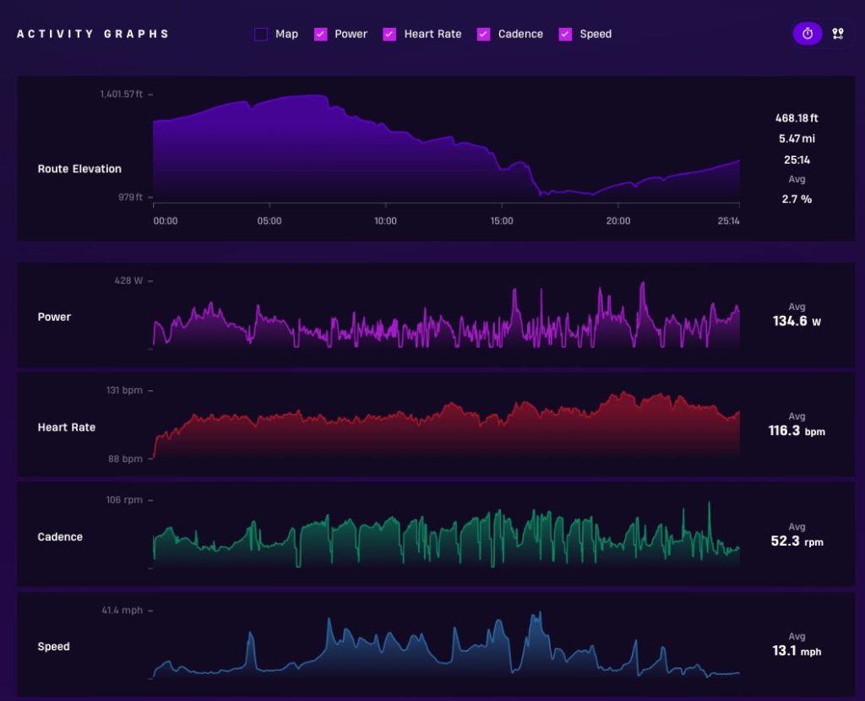This screenshot has height=701, width=865.
Task: Click the Power graph line
Action: tap(446, 316)
